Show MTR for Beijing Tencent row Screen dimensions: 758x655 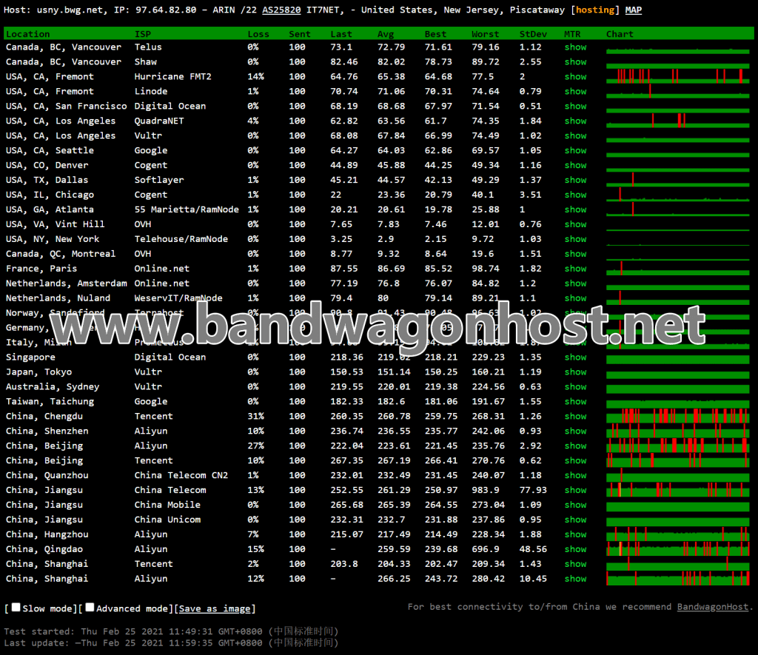tap(575, 460)
